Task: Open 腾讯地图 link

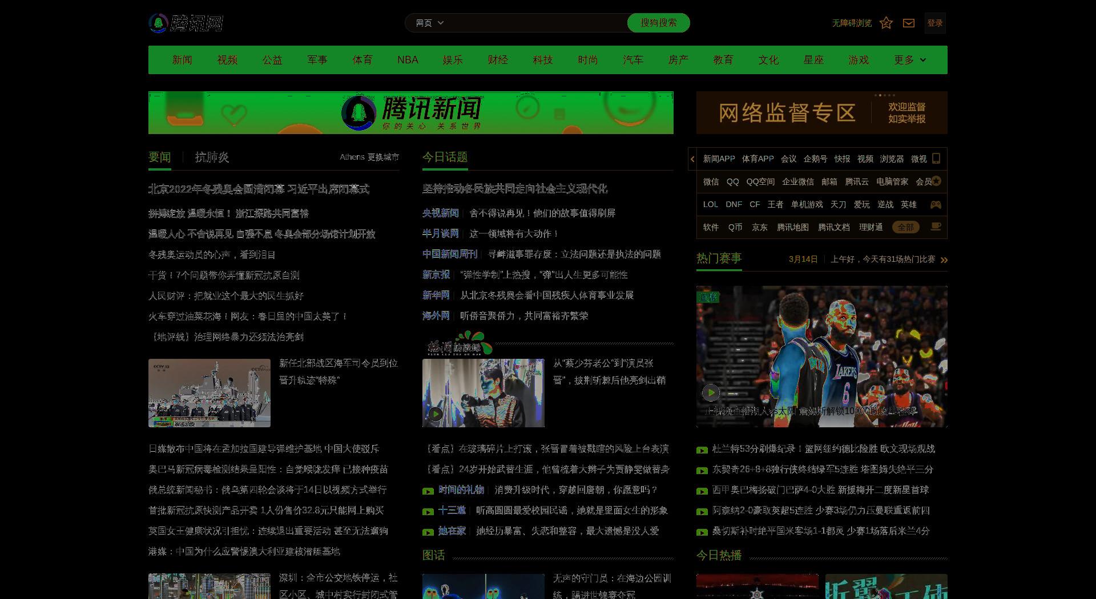Action: pos(793,227)
